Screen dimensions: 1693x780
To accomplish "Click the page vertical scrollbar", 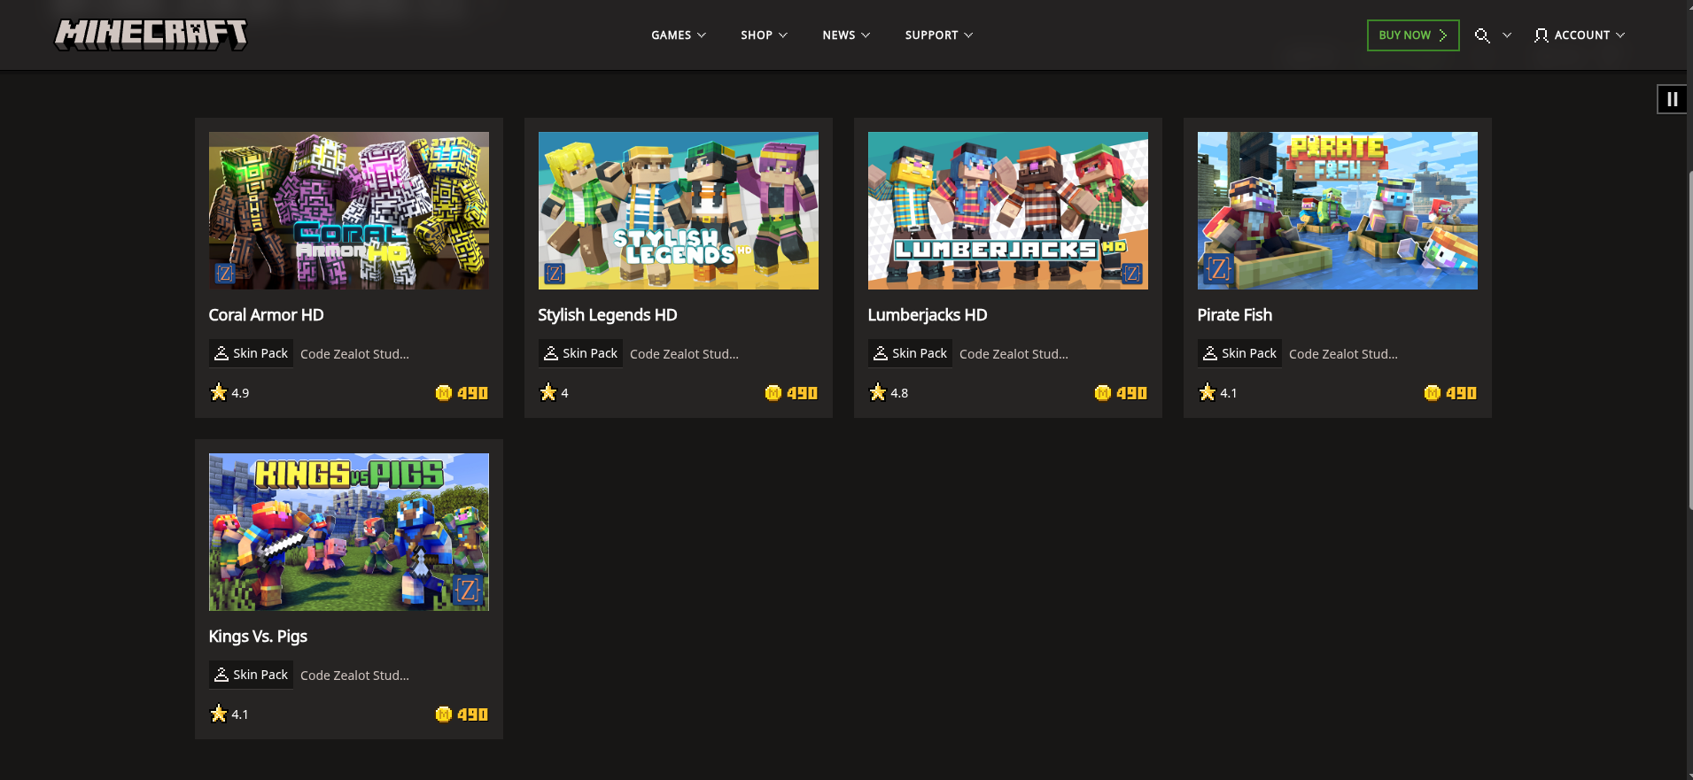I will [1689, 338].
